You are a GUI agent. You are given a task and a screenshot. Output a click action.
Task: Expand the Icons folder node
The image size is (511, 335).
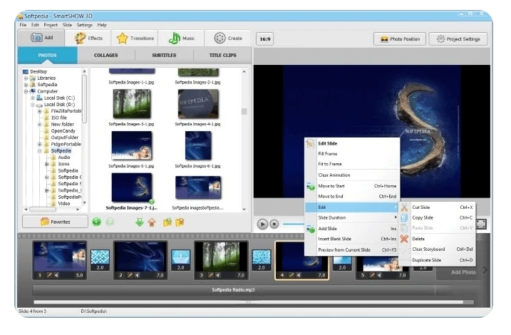tap(46, 164)
